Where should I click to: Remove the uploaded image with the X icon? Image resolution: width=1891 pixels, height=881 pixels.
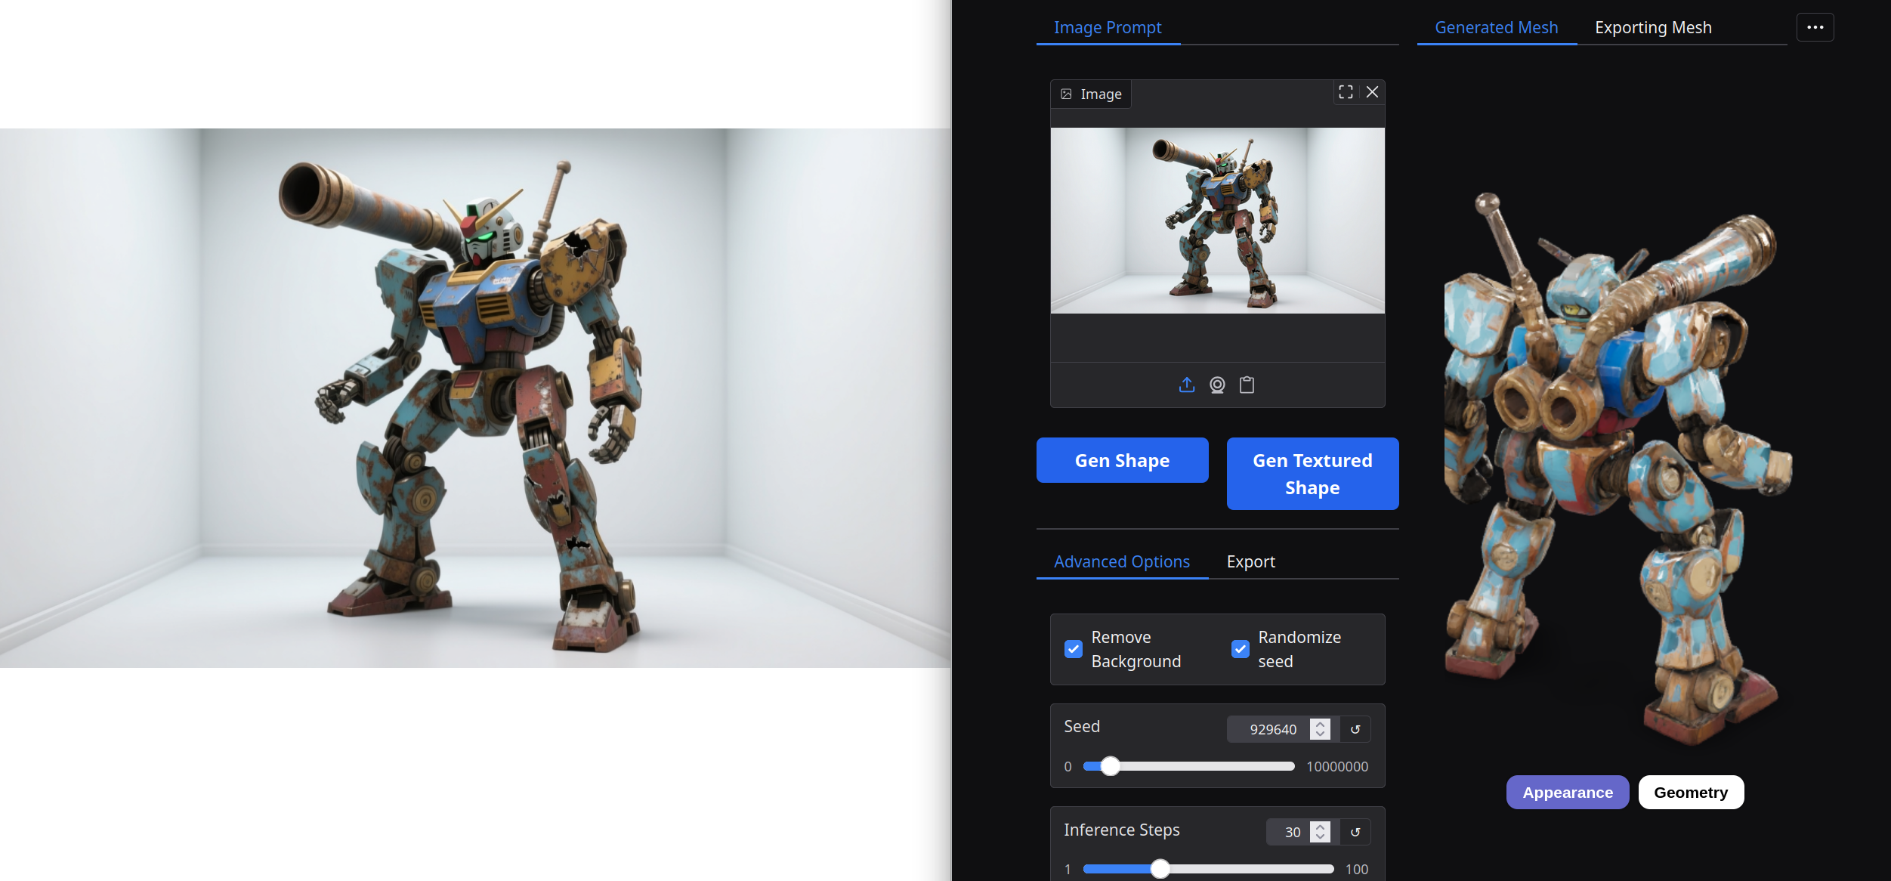1372,92
